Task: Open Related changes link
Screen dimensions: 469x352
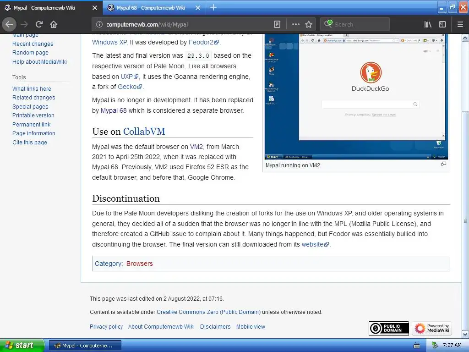Action: pos(34,98)
